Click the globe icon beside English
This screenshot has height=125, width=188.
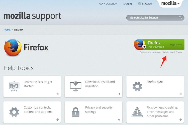point(140,4)
